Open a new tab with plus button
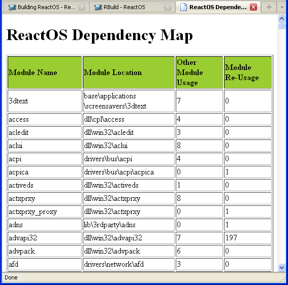Screen dimensions: 288x285 tap(269, 7)
